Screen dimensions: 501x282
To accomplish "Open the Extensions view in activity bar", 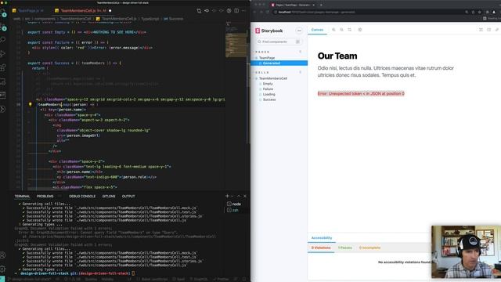I will coord(3,67).
